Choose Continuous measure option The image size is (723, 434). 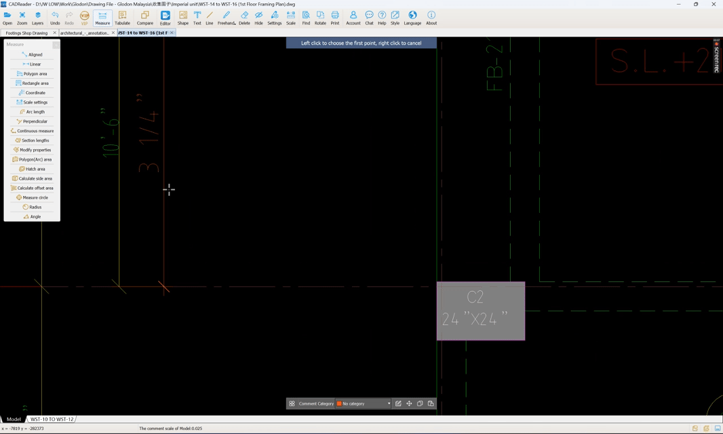tap(32, 131)
